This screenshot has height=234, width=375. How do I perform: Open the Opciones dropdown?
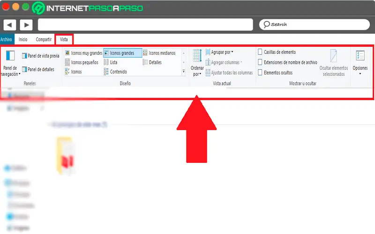(360, 63)
